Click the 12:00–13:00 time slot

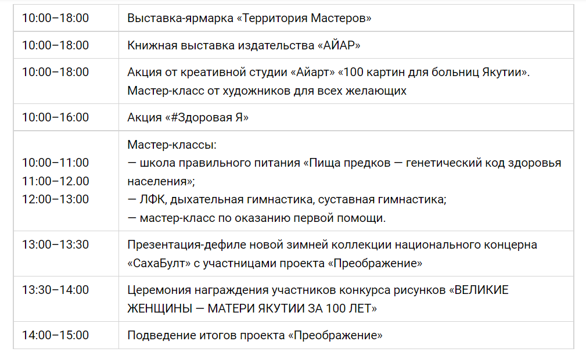(55, 199)
